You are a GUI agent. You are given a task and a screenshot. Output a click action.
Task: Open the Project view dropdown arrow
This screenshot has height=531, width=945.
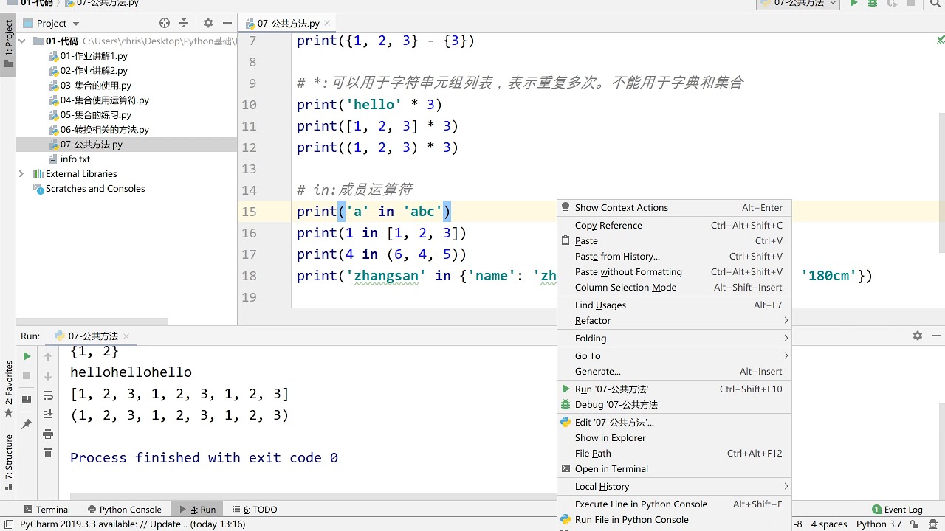(76, 24)
